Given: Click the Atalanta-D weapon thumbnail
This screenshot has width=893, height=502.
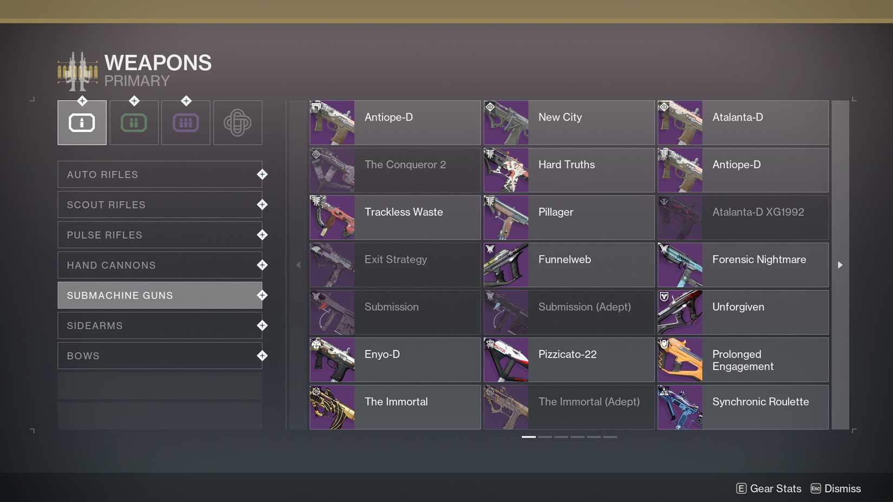Looking at the screenshot, I should coord(680,123).
